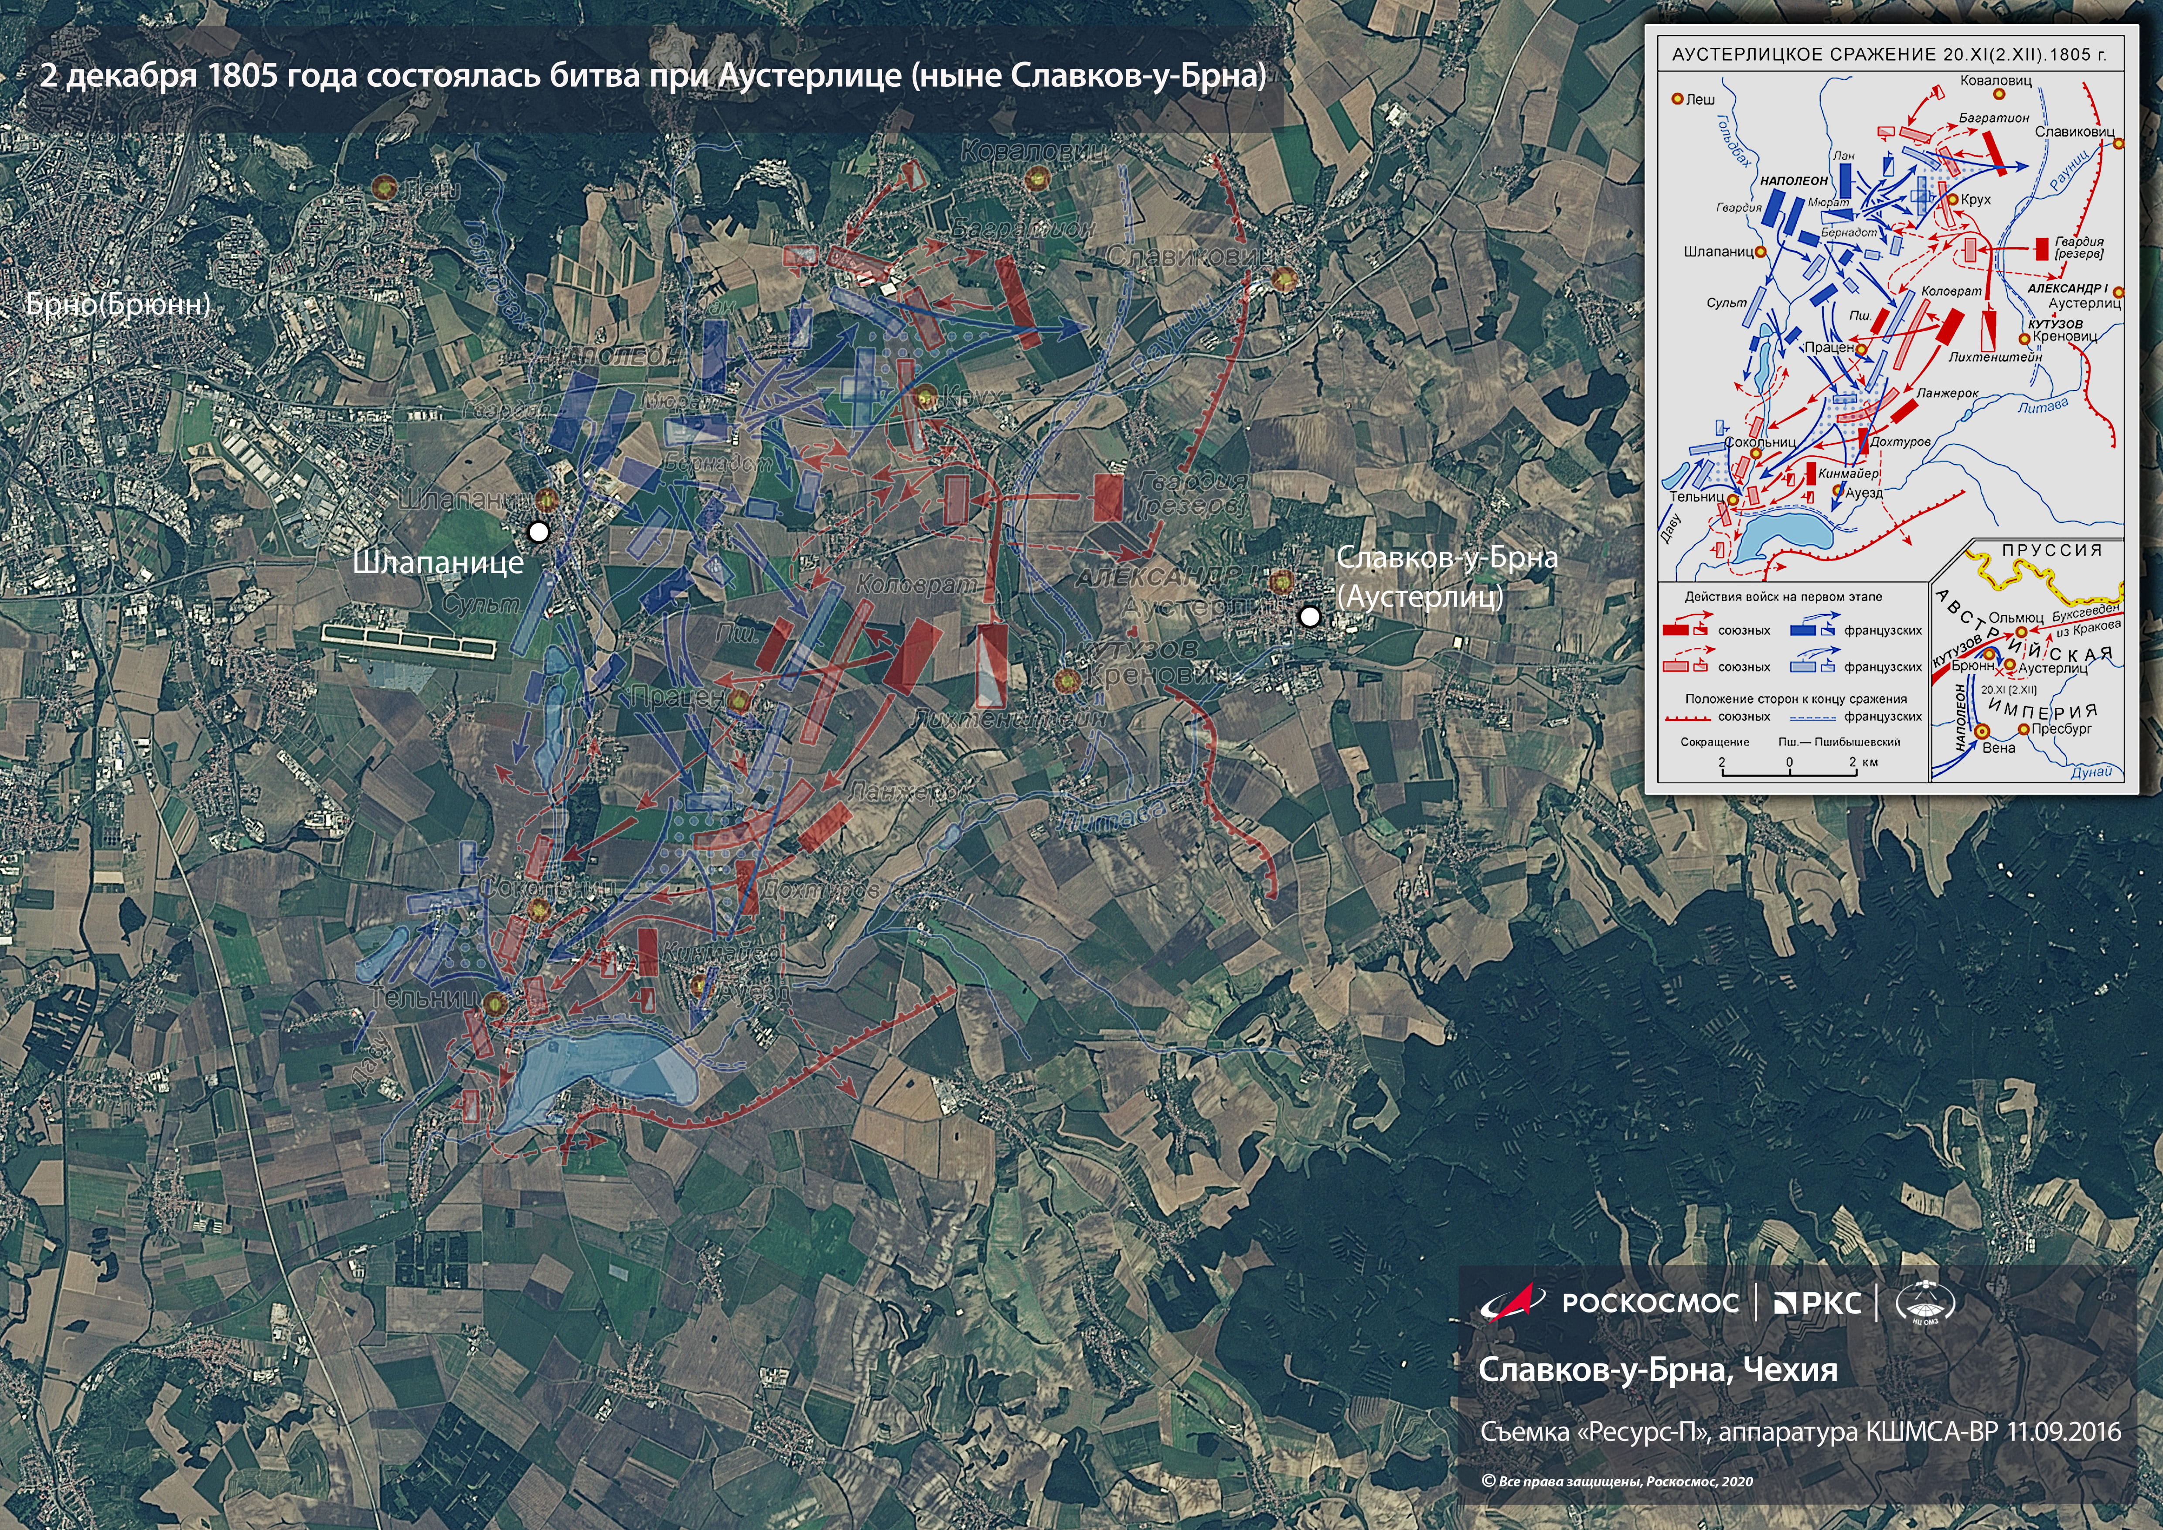
Task: Click the Roscosmos rocket logo
Action: 1512,1303
